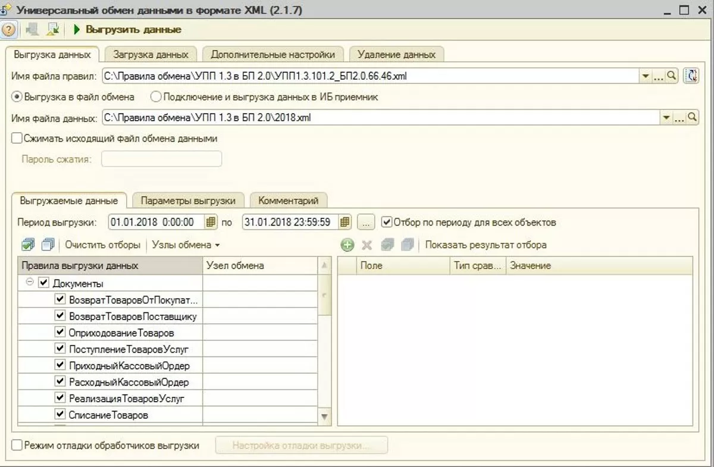Enable compress outgoing exchange file checkbox
The width and height of the screenshot is (714, 467).
click(x=17, y=138)
